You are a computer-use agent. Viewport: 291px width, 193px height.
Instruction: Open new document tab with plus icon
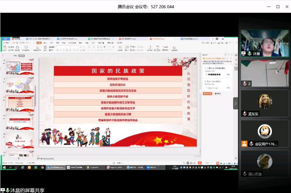click(213, 39)
